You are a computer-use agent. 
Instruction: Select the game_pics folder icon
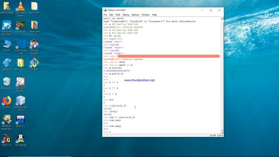(20, 65)
